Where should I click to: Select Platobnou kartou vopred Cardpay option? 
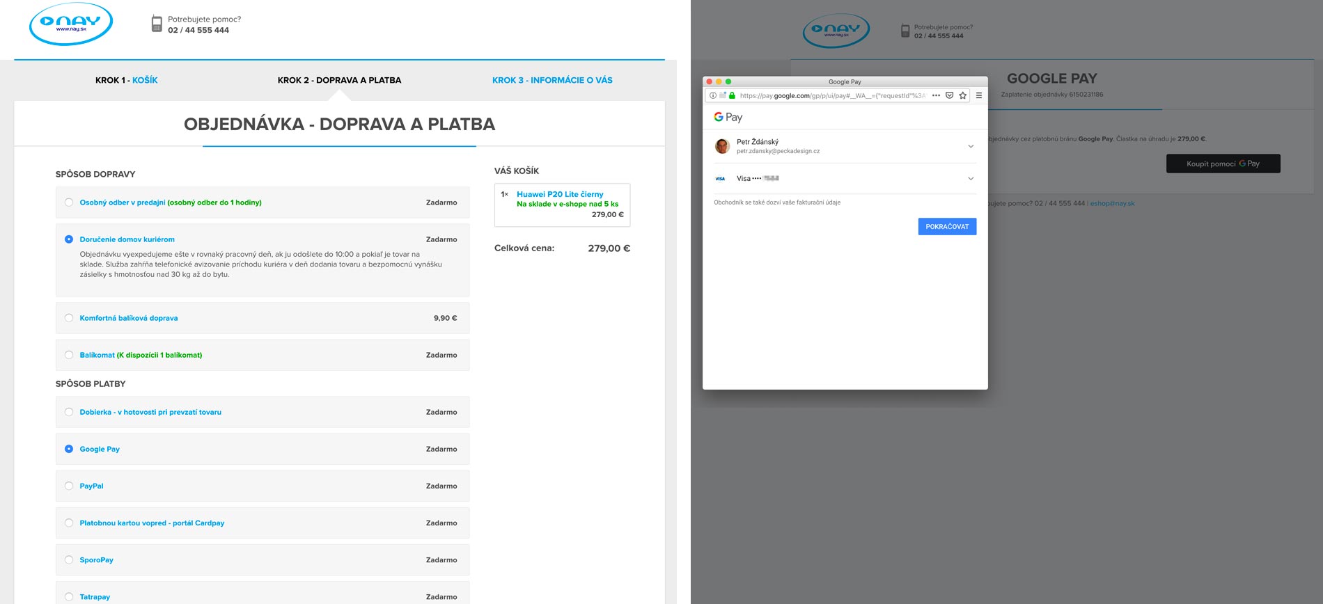pos(69,523)
